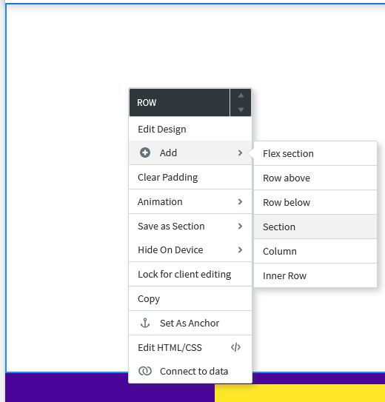Choose Copy from the row menu
Viewport: 385px width, 402px height.
pos(190,298)
